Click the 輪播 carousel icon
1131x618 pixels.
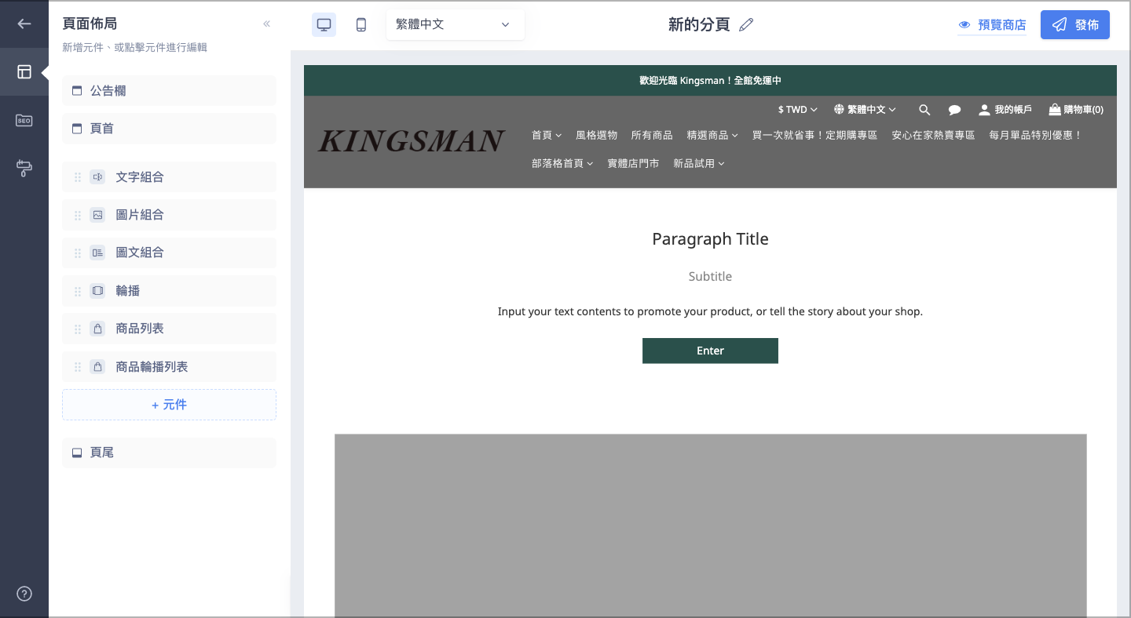click(x=97, y=291)
